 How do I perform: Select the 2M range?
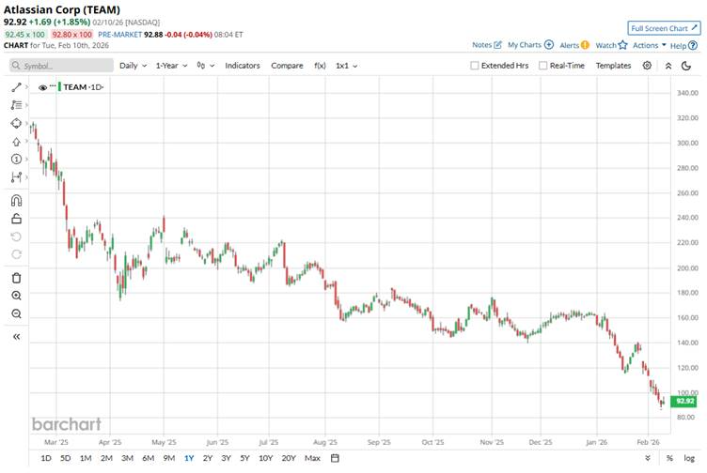(106, 458)
